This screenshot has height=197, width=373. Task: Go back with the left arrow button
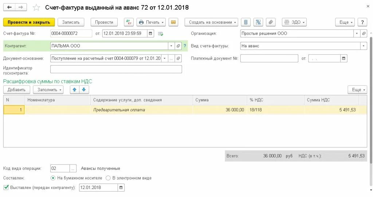click(x=9, y=7)
